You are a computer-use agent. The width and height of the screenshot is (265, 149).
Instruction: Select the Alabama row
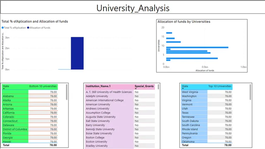point(30,96)
